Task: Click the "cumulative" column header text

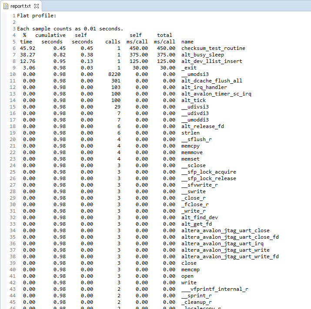Action: coord(50,35)
